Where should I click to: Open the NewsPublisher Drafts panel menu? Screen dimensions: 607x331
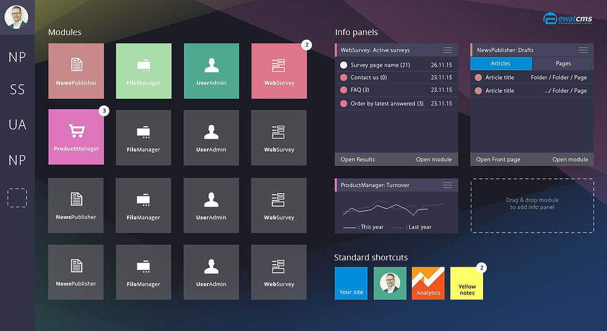tap(583, 50)
